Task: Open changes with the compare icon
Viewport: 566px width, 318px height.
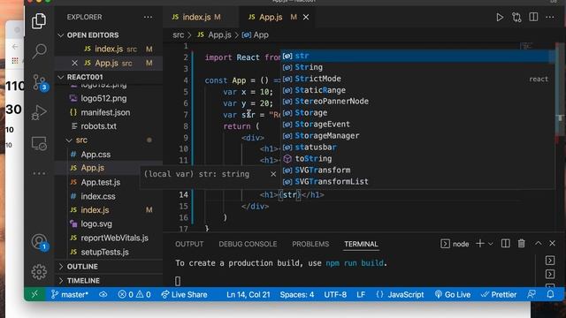Action: (516, 18)
